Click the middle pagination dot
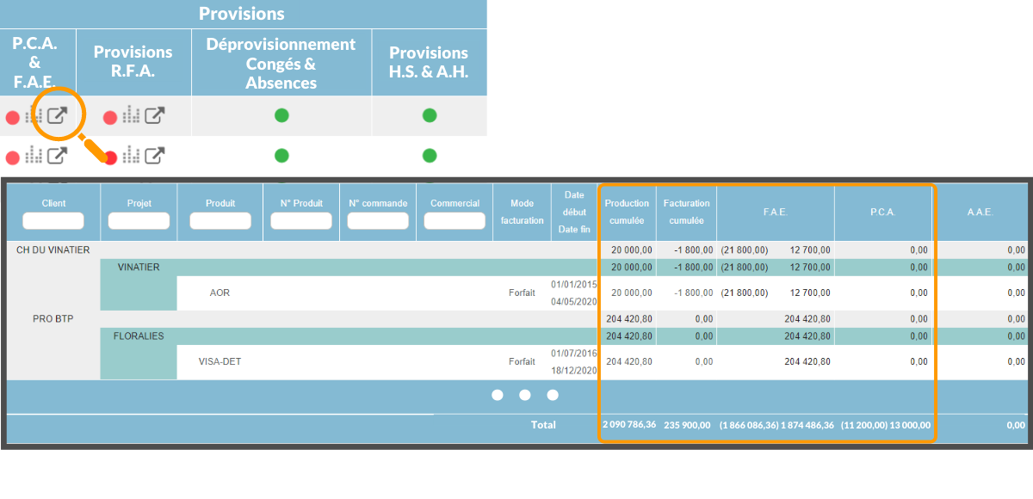The height and width of the screenshot is (499, 1033). [525, 395]
